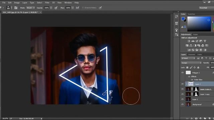Hide the Outer Glow effect
Image resolution: width=214 pixels, height=120 pixels.
192,80
